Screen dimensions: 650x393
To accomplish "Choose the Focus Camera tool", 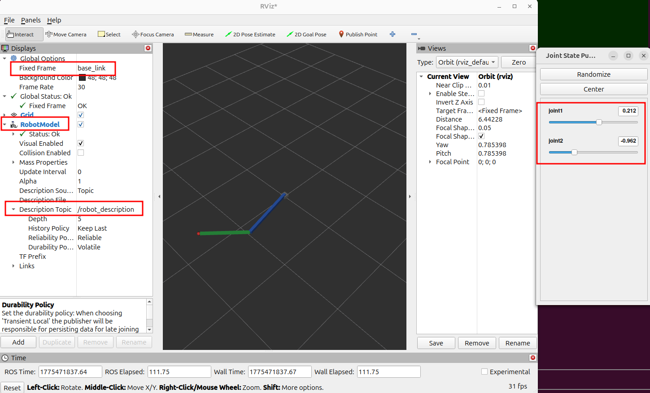I will click(x=153, y=35).
